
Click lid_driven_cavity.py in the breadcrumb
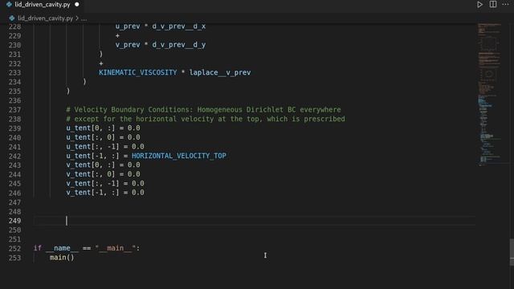point(45,18)
